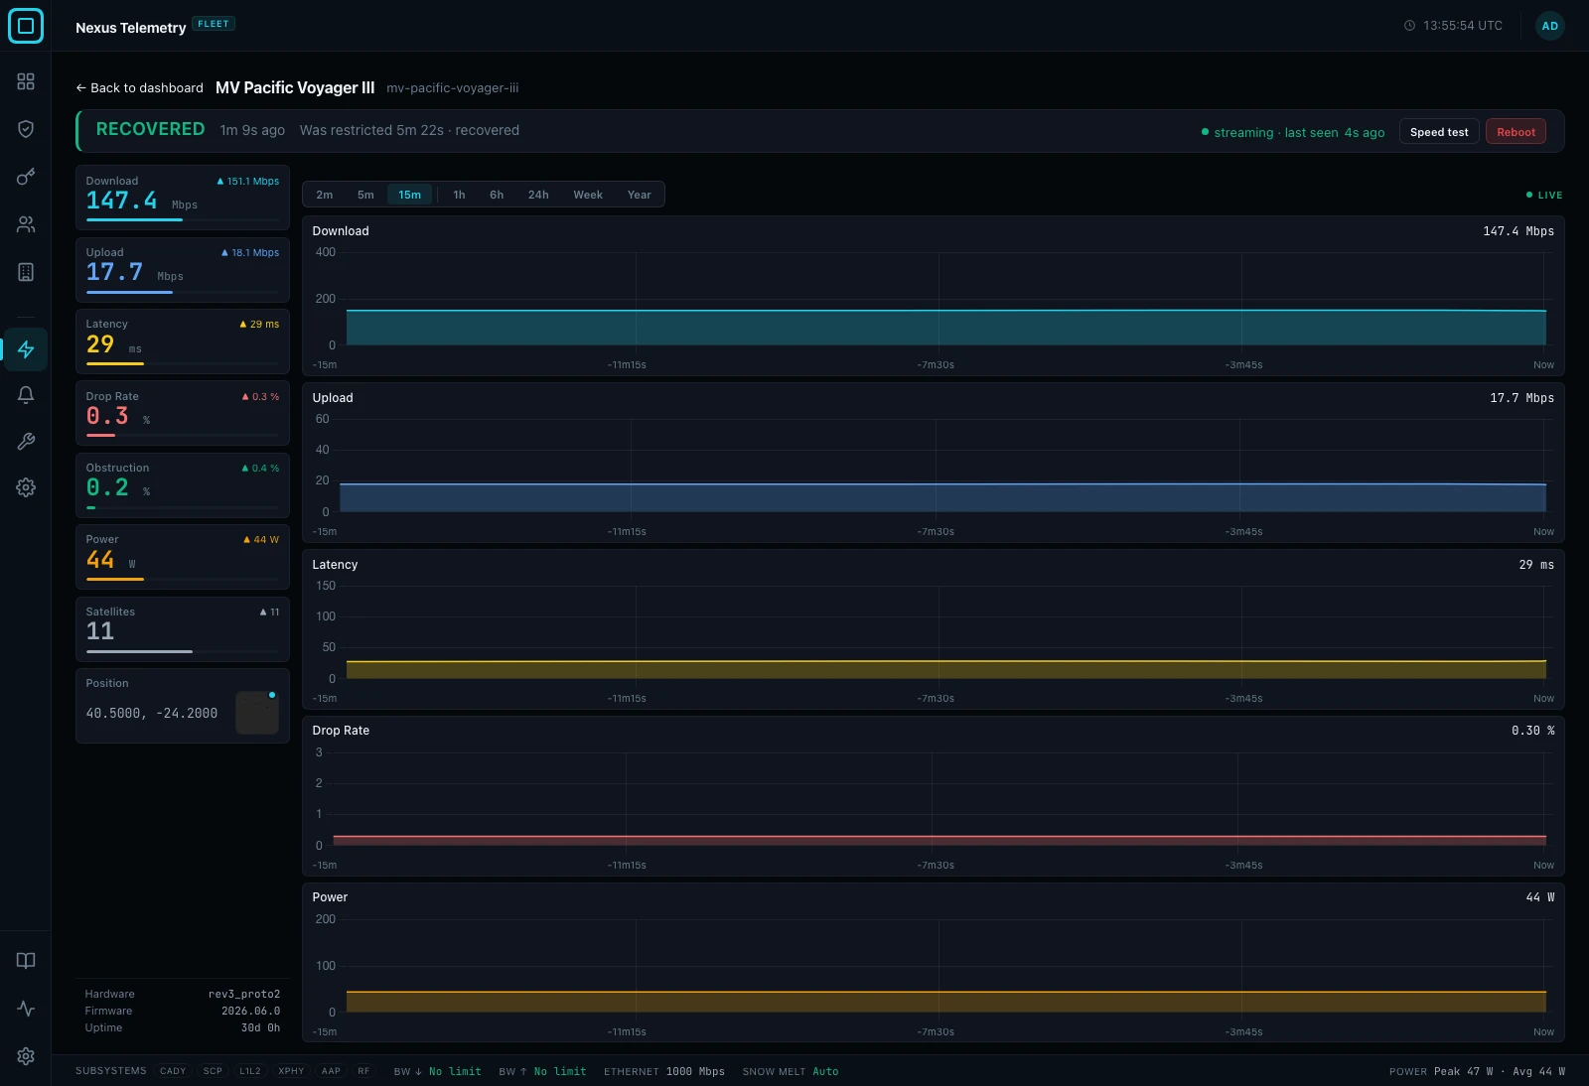Viewport: 1589px width, 1086px height.
Task: Click the 13:55:54 UTC time
Action: tap(1463, 26)
